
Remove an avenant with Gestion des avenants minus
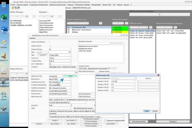coord(126,23)
